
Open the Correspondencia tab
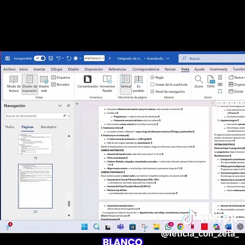click(146, 69)
